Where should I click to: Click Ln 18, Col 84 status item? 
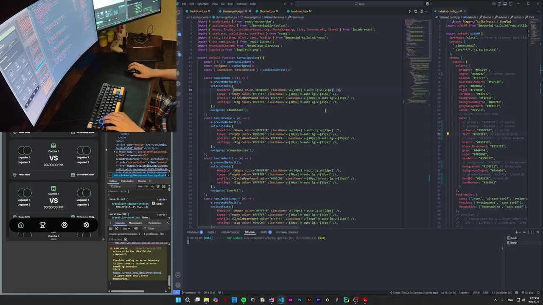click(x=448, y=292)
